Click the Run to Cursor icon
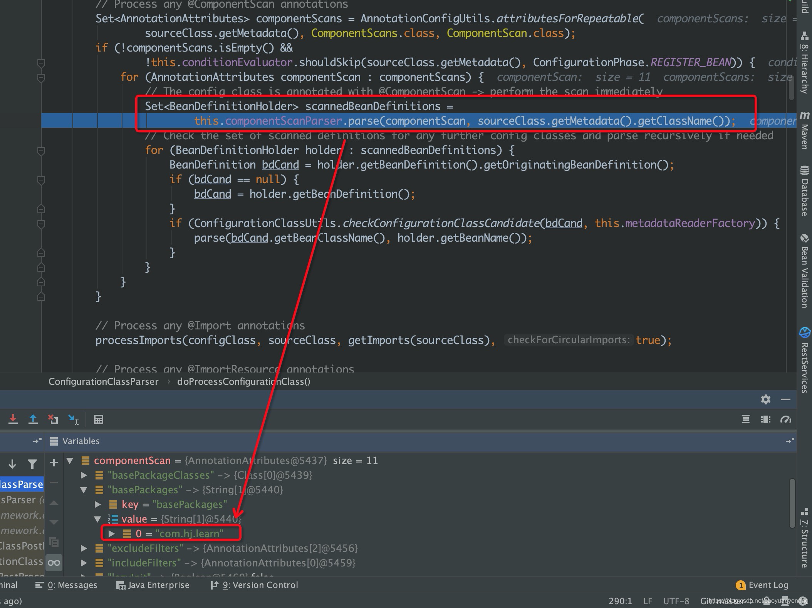 click(x=73, y=419)
